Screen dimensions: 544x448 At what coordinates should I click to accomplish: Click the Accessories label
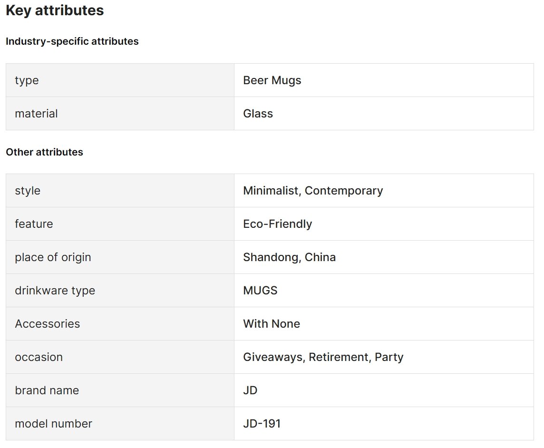[x=47, y=324]
